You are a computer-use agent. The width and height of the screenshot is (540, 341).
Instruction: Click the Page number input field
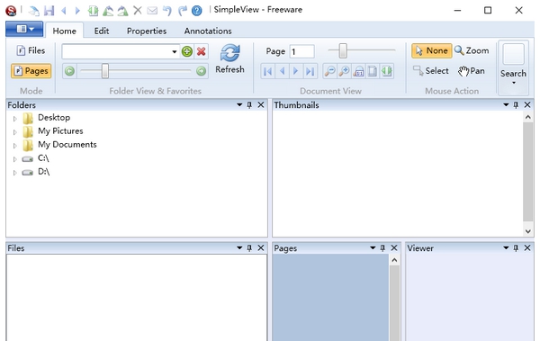point(302,51)
